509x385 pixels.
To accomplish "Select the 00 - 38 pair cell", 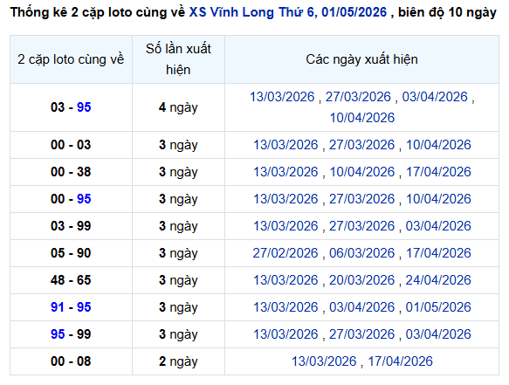I will point(71,172).
